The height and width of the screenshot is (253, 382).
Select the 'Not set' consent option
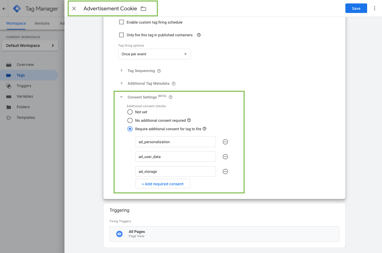(x=130, y=112)
